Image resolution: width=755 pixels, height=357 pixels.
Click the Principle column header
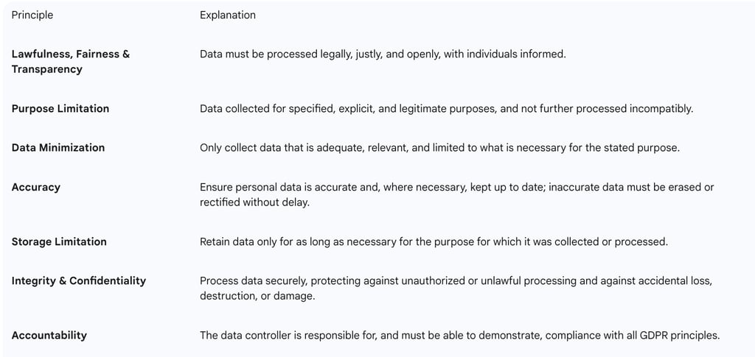32,15
